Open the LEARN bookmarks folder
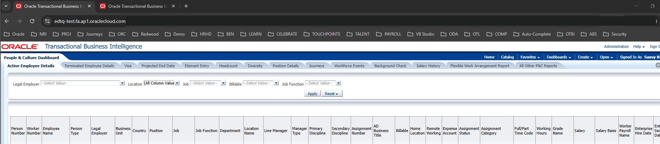The image size is (660, 144). (x=251, y=34)
